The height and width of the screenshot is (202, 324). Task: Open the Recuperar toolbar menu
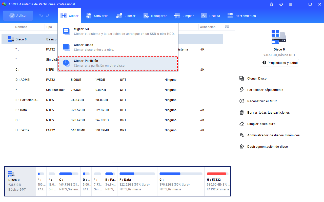(x=155, y=16)
